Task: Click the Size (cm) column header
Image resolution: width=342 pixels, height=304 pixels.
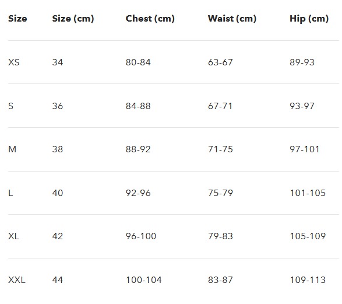Action: point(73,19)
